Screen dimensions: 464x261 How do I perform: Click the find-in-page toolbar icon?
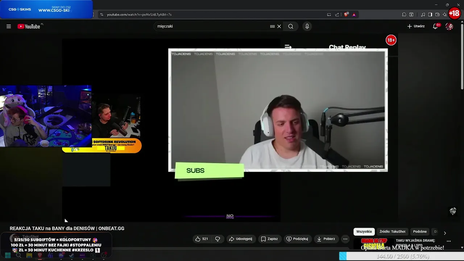(x=411, y=14)
